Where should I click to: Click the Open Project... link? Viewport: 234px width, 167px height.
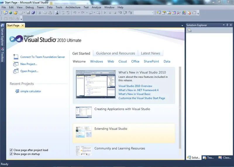click(x=29, y=71)
